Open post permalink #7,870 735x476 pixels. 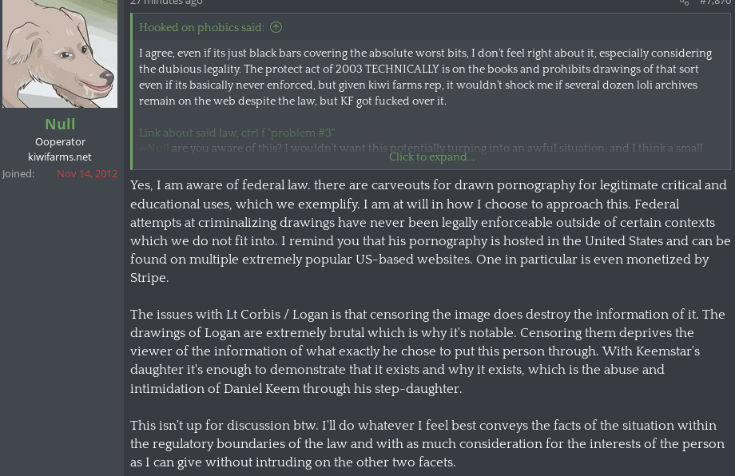pyautogui.click(x=715, y=2)
